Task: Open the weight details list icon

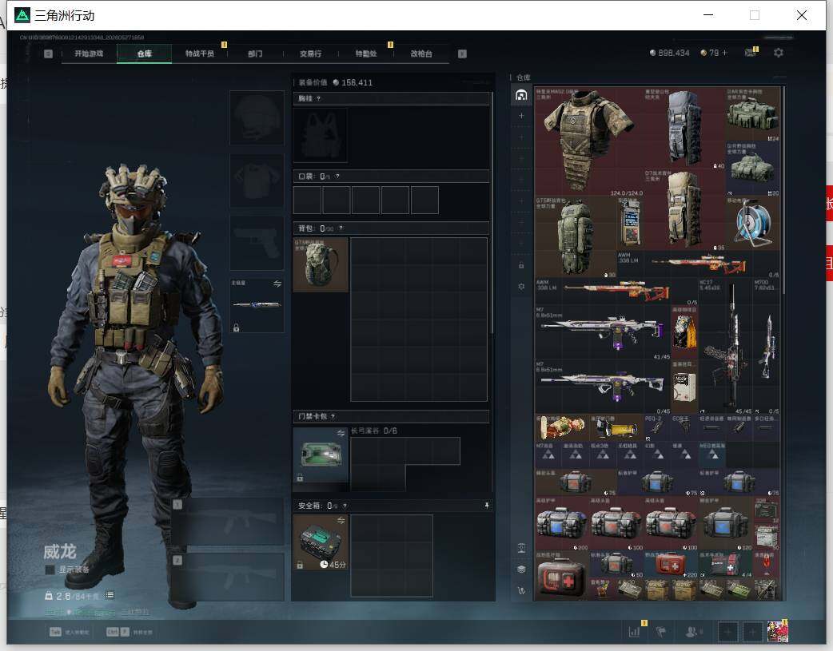Action: tap(110, 595)
